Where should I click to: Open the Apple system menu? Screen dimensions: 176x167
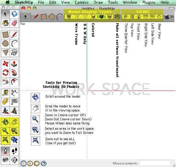pos(8,2)
